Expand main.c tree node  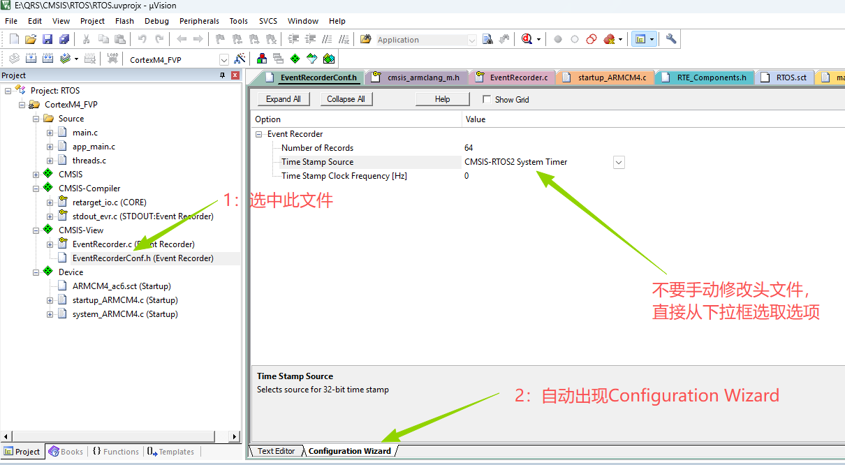coord(50,133)
